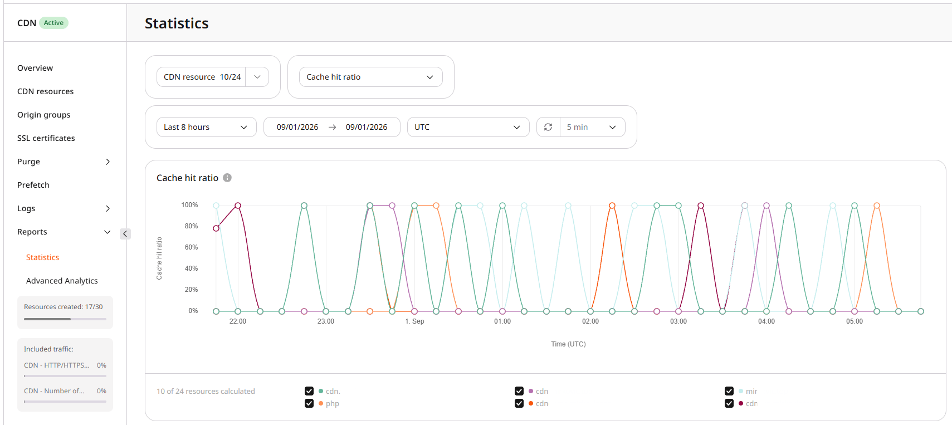Image resolution: width=952 pixels, height=425 pixels.
Task: Collapse the Reports submenu chevron
Action: click(108, 232)
